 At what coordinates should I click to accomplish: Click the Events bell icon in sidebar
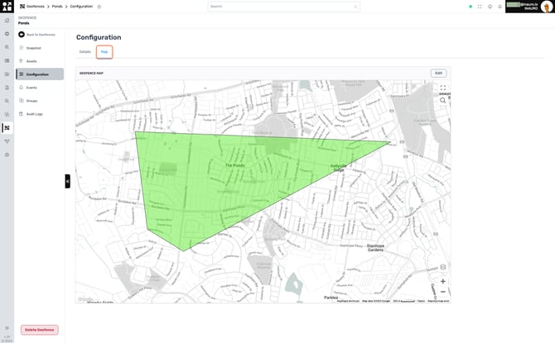coord(22,88)
